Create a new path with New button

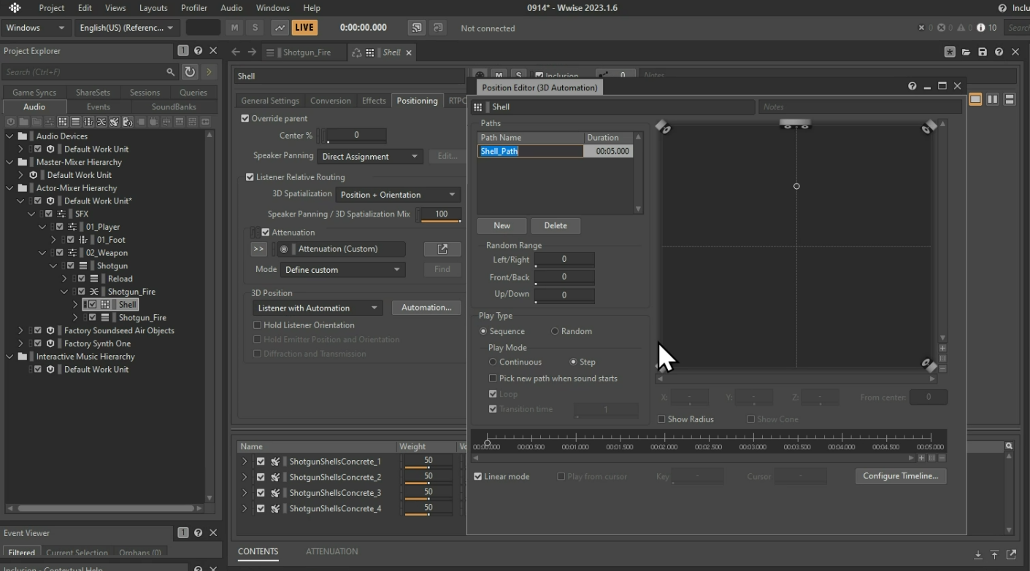tap(501, 225)
